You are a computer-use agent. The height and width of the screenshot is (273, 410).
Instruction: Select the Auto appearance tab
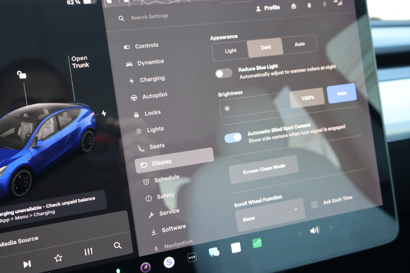[x=299, y=44]
